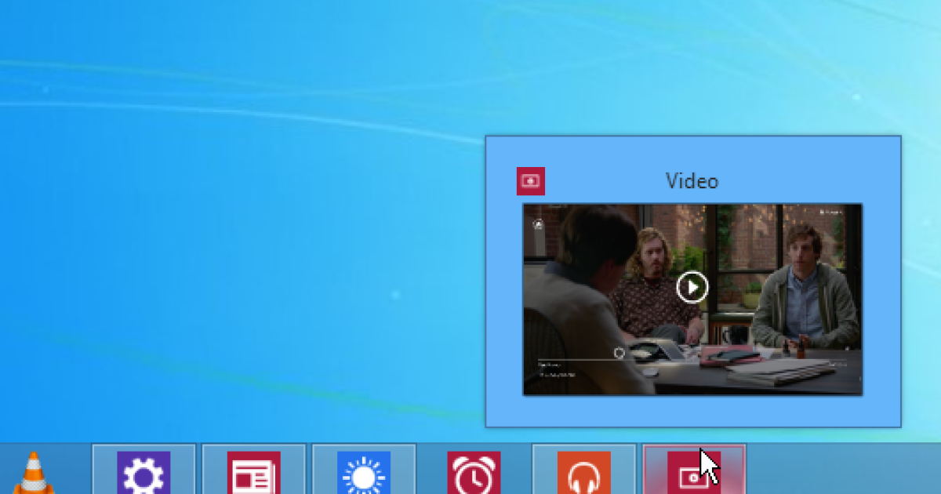Launch the red News app icon
941x494 pixels.
coord(253,473)
